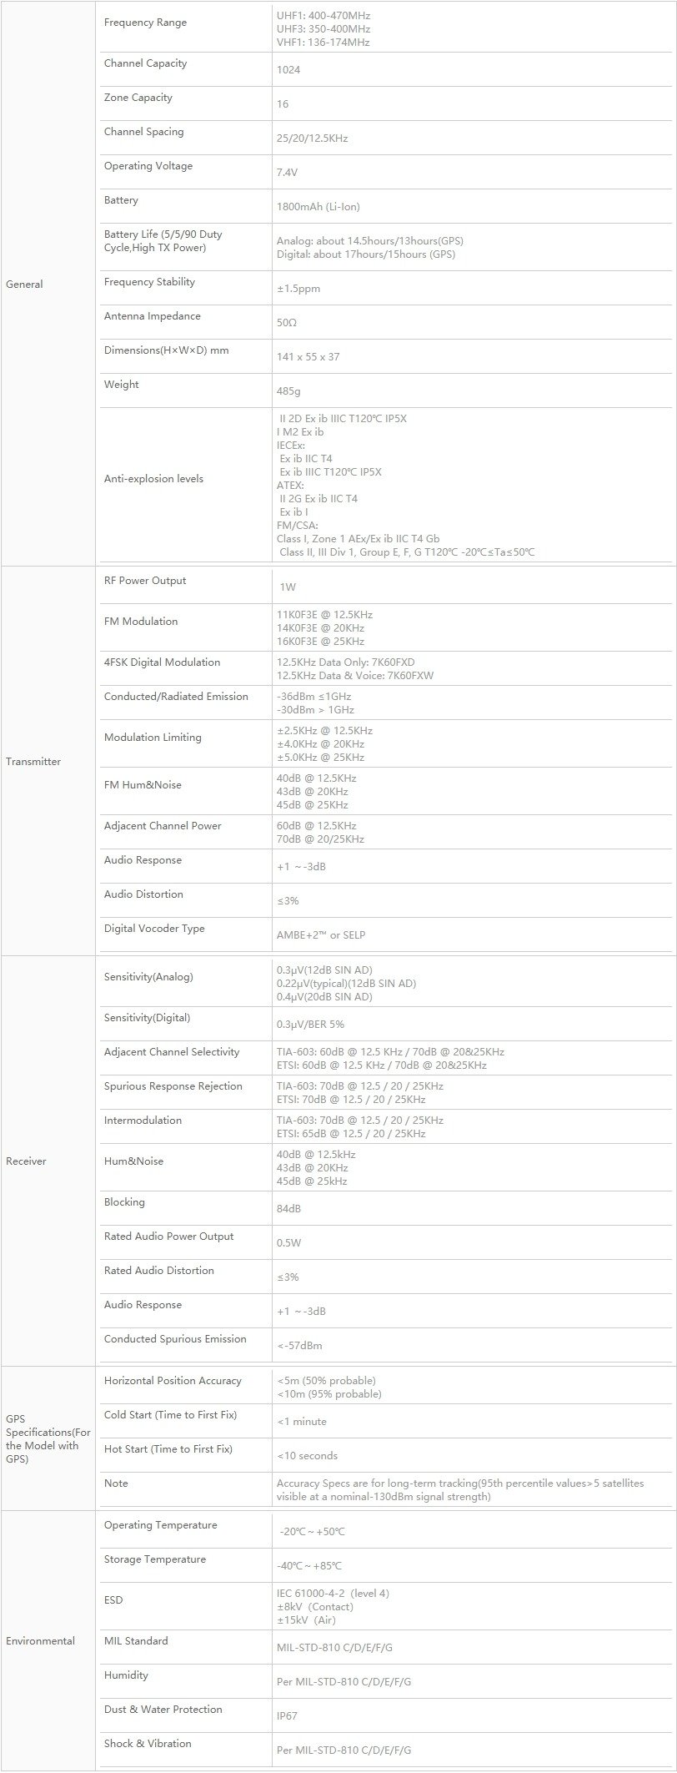The width and height of the screenshot is (677, 1773).
Task: Click the Anti-explosion levels label
Action: pyautogui.click(x=153, y=478)
